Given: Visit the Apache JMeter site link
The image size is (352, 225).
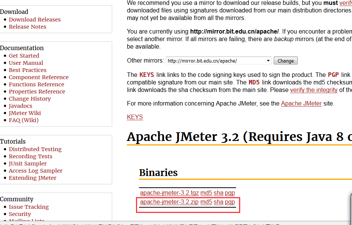Looking at the screenshot, I should pyautogui.click(x=301, y=104).
